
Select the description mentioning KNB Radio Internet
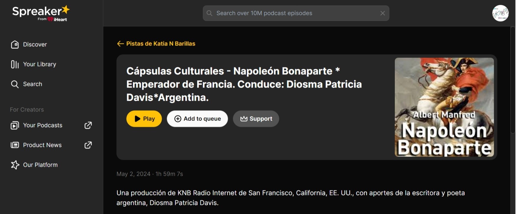[x=291, y=198]
